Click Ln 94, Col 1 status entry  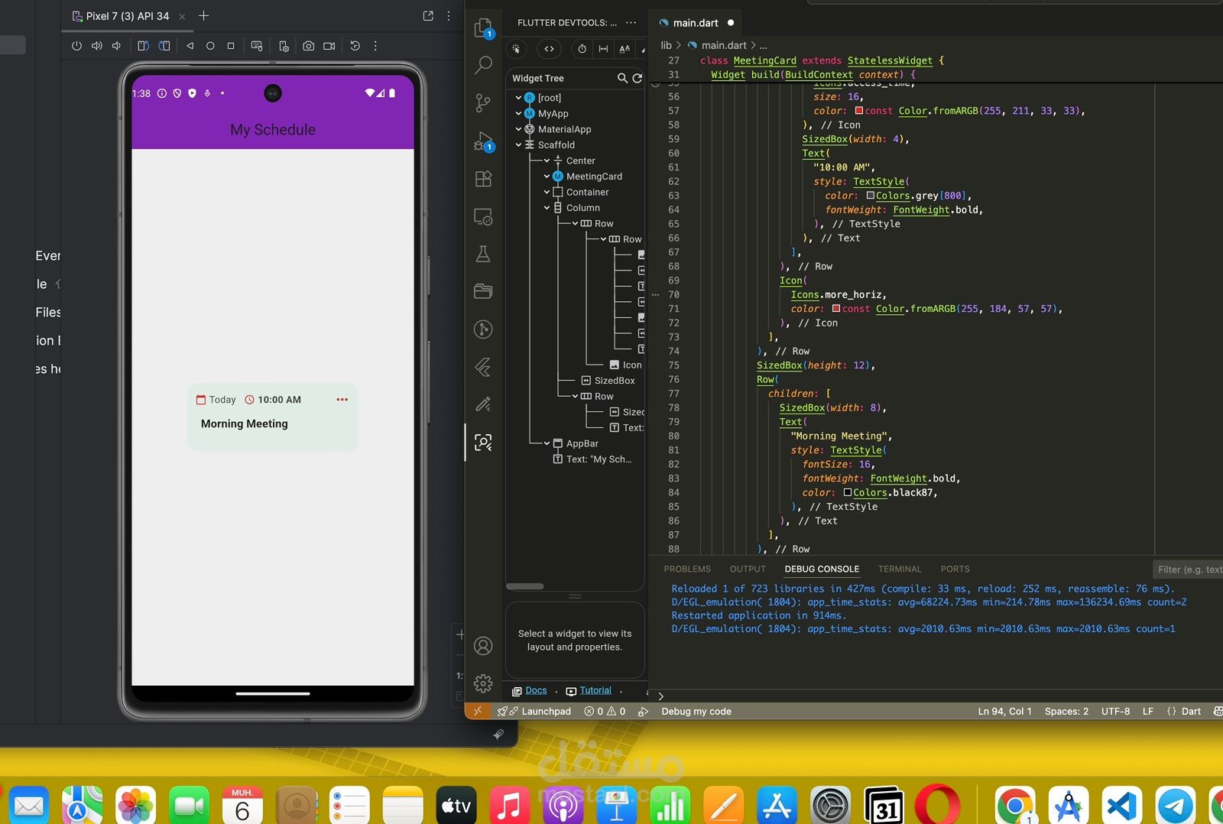pos(1004,711)
